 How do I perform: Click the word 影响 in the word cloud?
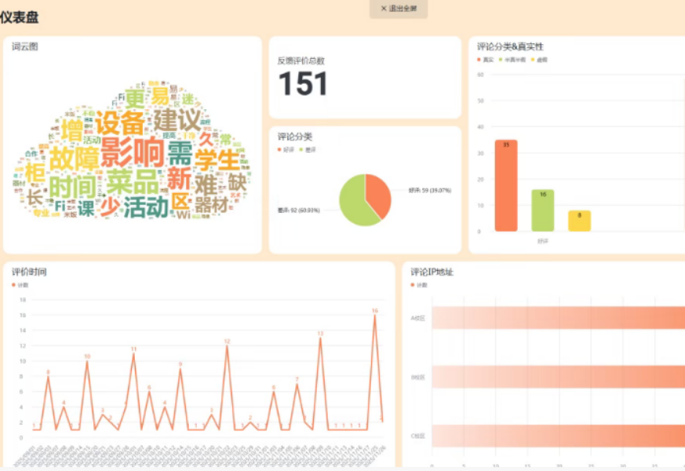click(133, 151)
